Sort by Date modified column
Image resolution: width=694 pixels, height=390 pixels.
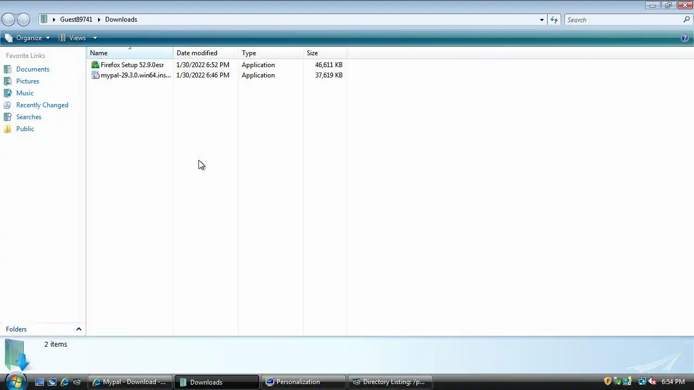(206, 53)
